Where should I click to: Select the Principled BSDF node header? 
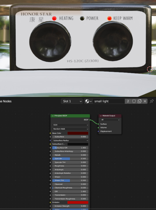pos(70,116)
